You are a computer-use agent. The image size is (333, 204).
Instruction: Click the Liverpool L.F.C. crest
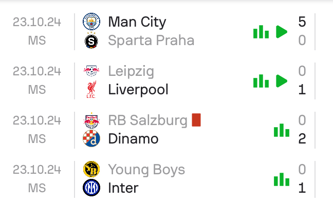tap(91, 89)
